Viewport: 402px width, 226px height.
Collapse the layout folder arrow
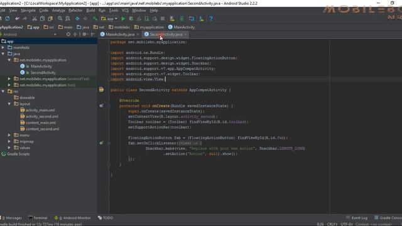[9, 104]
